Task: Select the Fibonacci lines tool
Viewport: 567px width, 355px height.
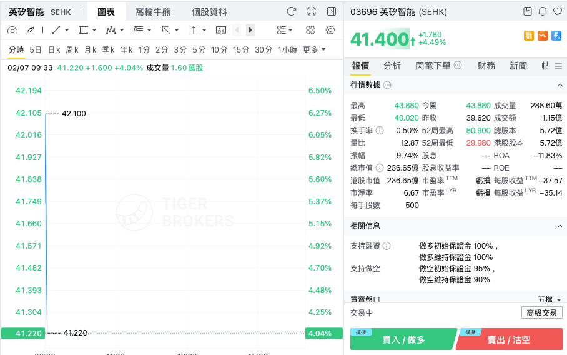Action: point(139,30)
